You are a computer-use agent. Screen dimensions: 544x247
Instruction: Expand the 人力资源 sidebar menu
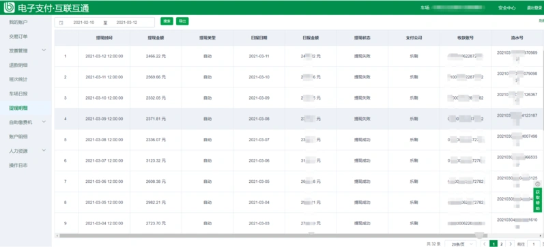[44, 151]
